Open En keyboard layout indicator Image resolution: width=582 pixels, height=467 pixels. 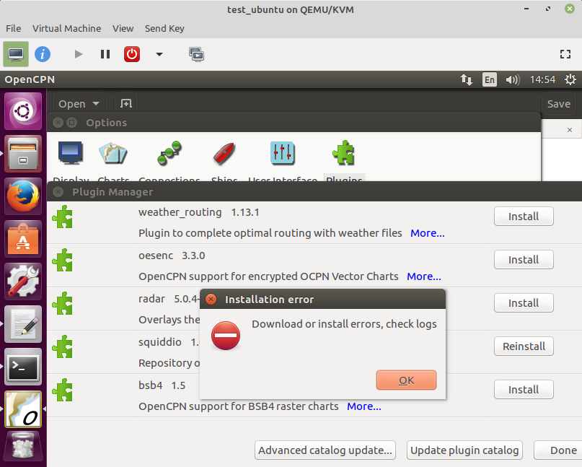(x=490, y=79)
